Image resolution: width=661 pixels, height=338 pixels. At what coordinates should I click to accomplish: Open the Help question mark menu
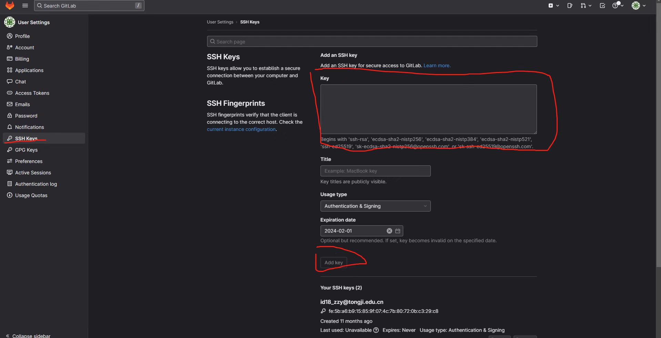tap(618, 6)
